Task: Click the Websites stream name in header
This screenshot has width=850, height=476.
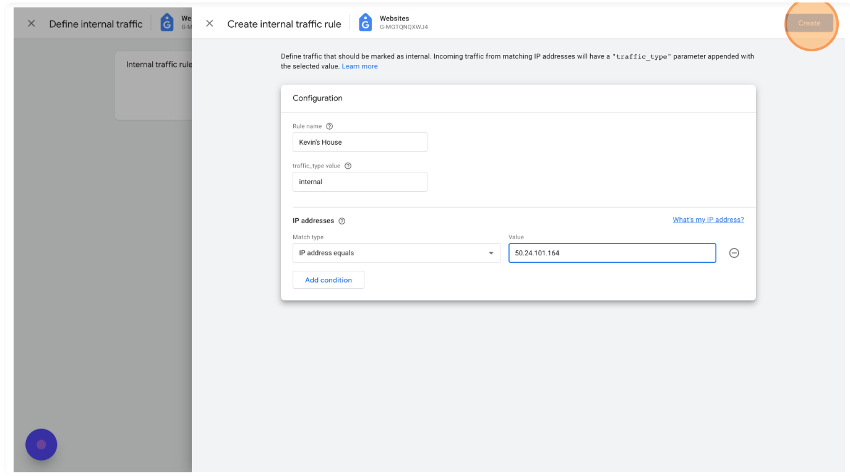Action: (394, 19)
